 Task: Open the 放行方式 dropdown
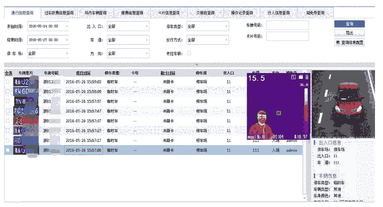point(207,40)
